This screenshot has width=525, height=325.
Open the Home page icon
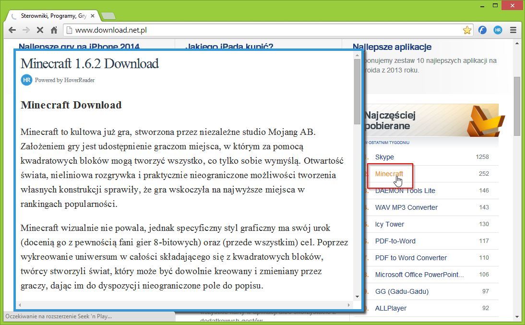[54, 30]
